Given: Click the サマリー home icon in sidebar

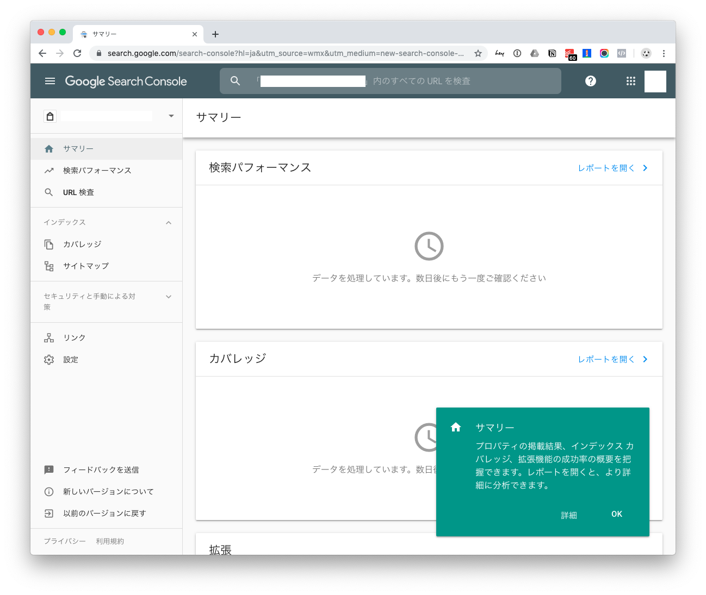Looking at the screenshot, I should 49,148.
